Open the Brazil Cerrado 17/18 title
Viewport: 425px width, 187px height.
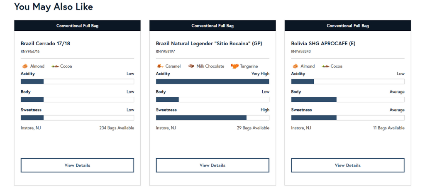(45, 43)
